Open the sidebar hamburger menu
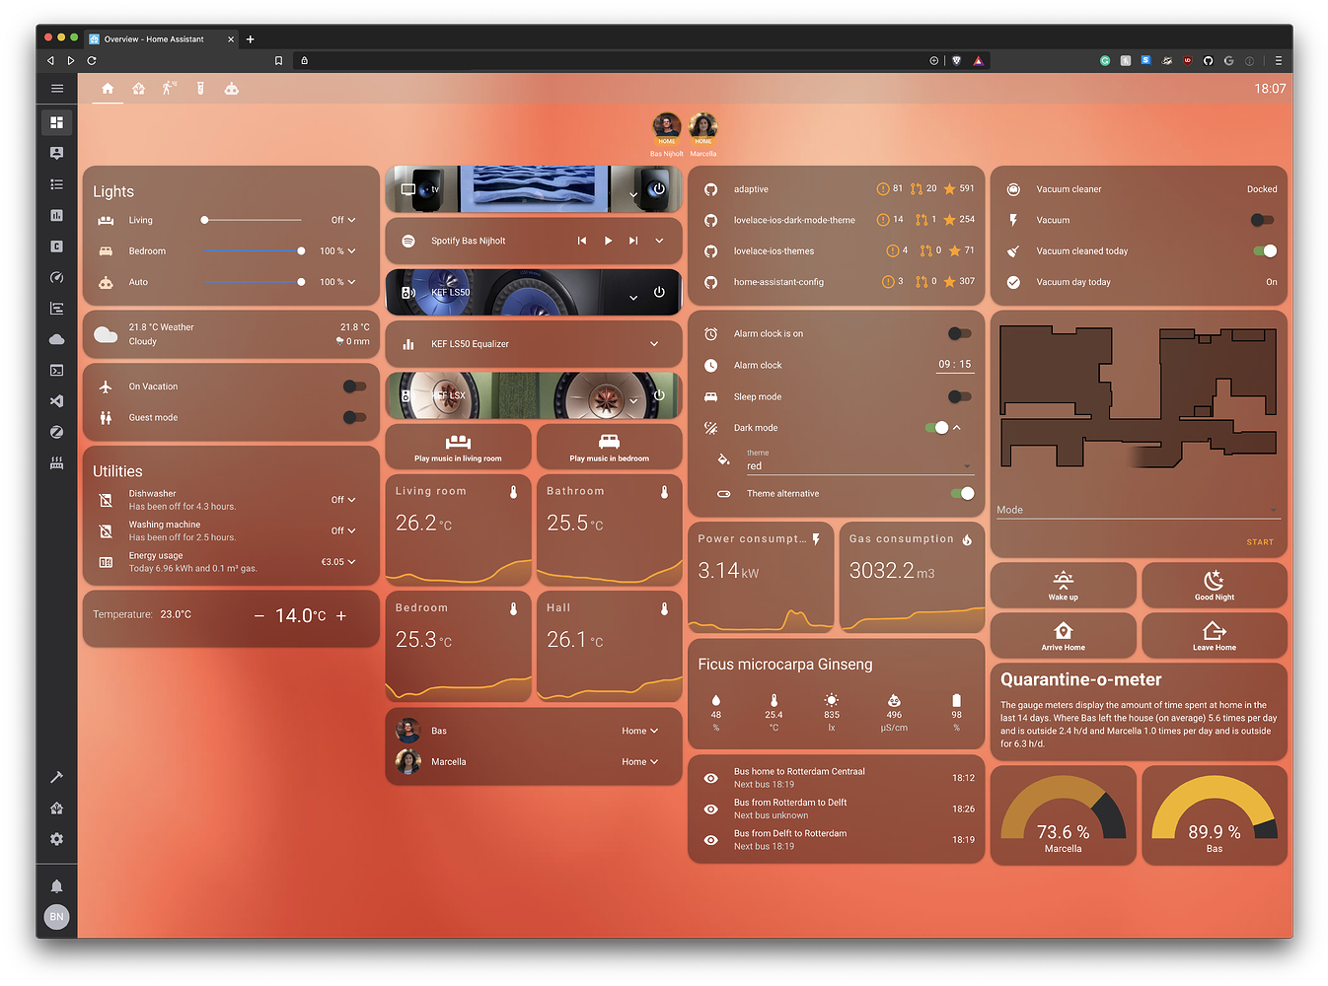The image size is (1328, 986). (x=56, y=88)
